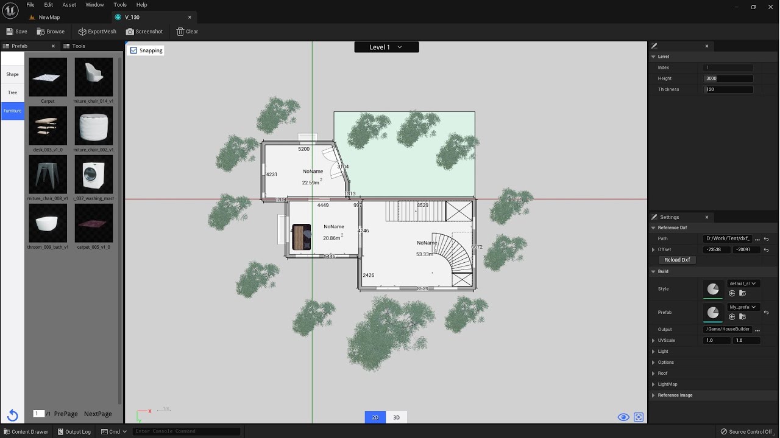Click the refresh arrow icon below the prefab list

click(x=12, y=415)
